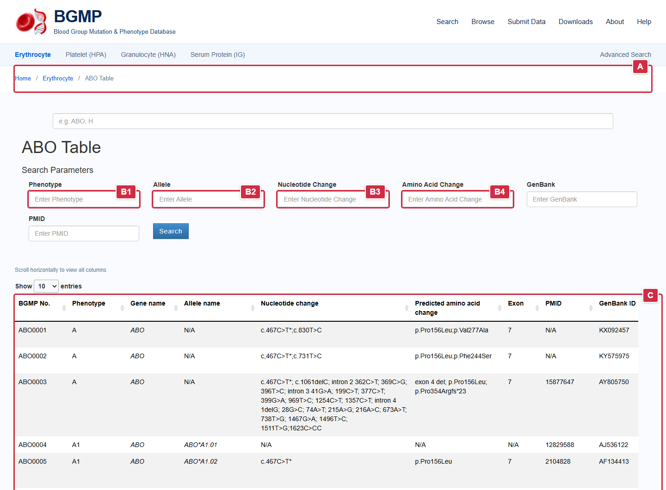Open the Search menu in the top navigation
The width and height of the screenshot is (666, 490).
coord(447,22)
